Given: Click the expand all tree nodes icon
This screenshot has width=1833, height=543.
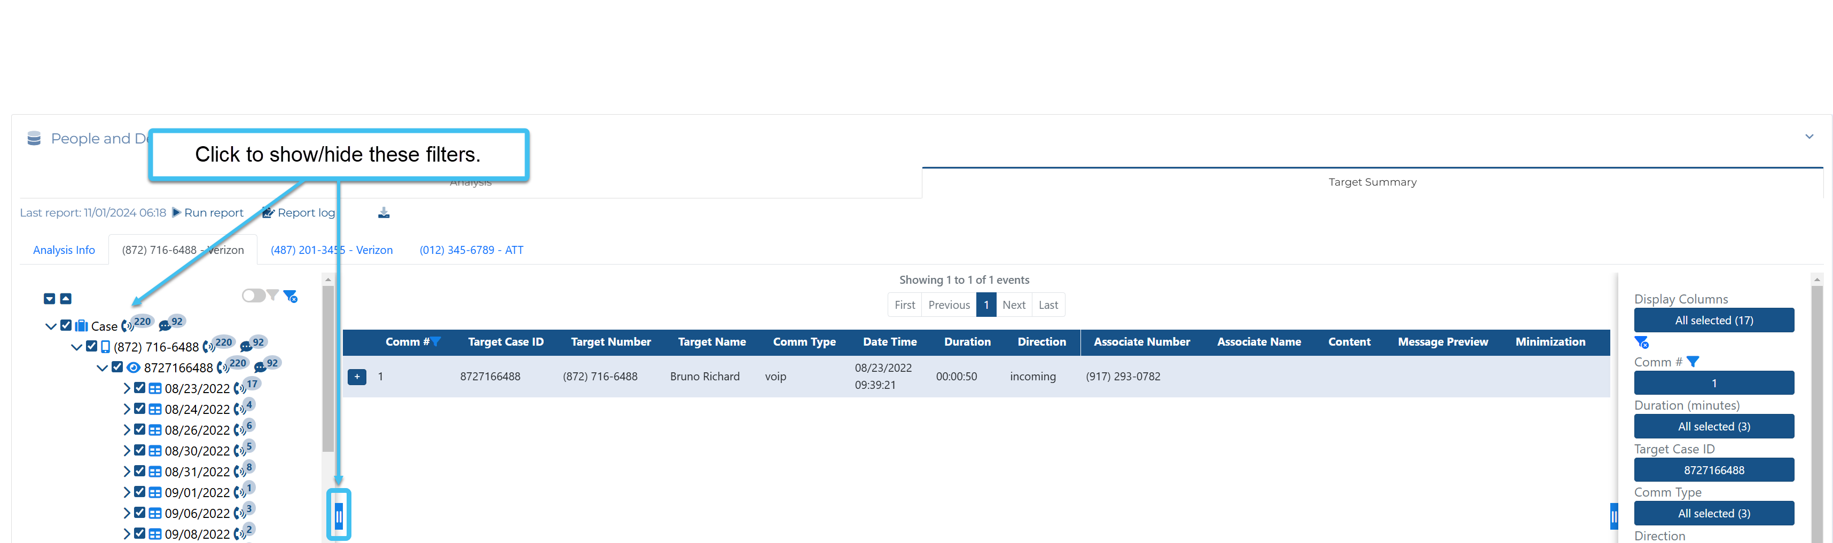Looking at the screenshot, I should [x=49, y=299].
